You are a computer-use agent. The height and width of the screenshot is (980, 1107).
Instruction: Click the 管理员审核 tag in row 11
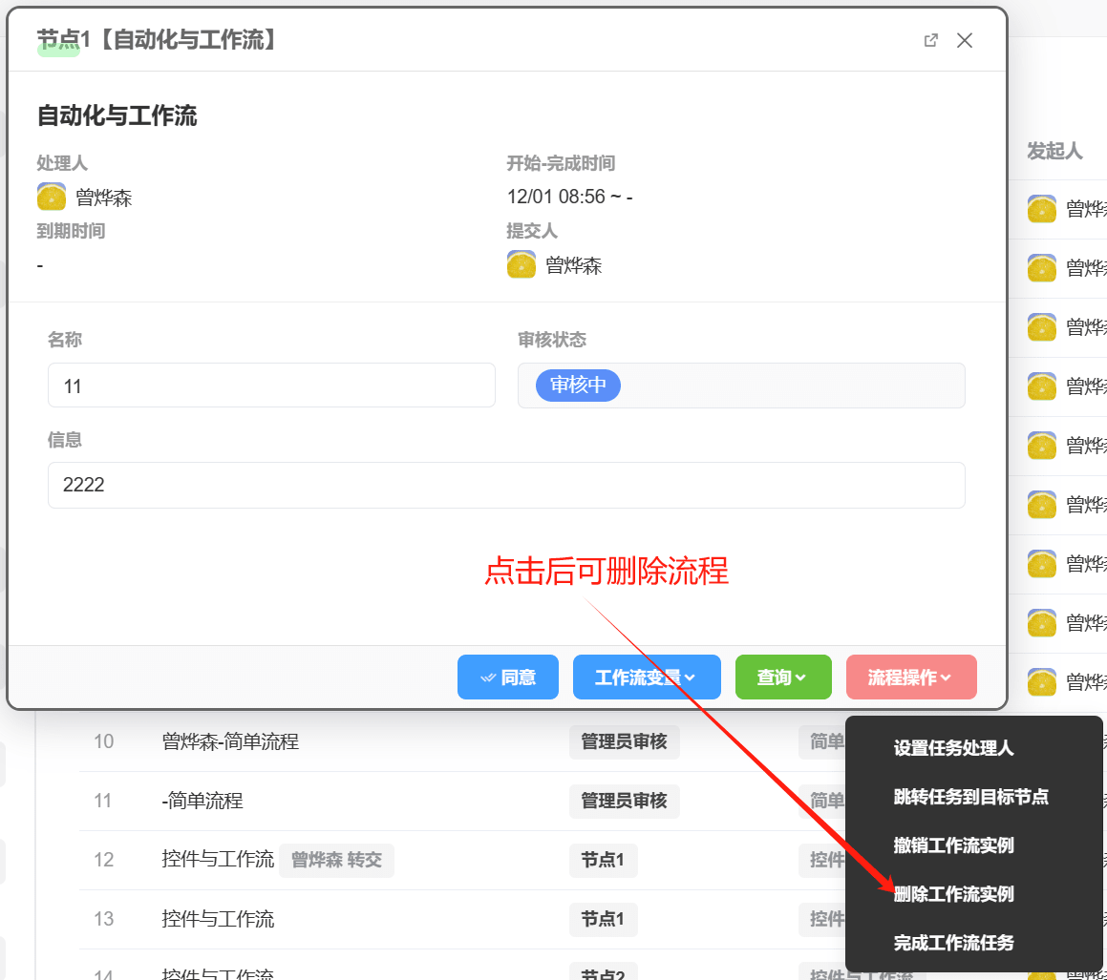tap(624, 801)
